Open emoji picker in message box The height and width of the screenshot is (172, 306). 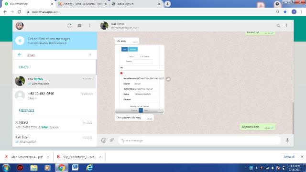[x=104, y=140]
